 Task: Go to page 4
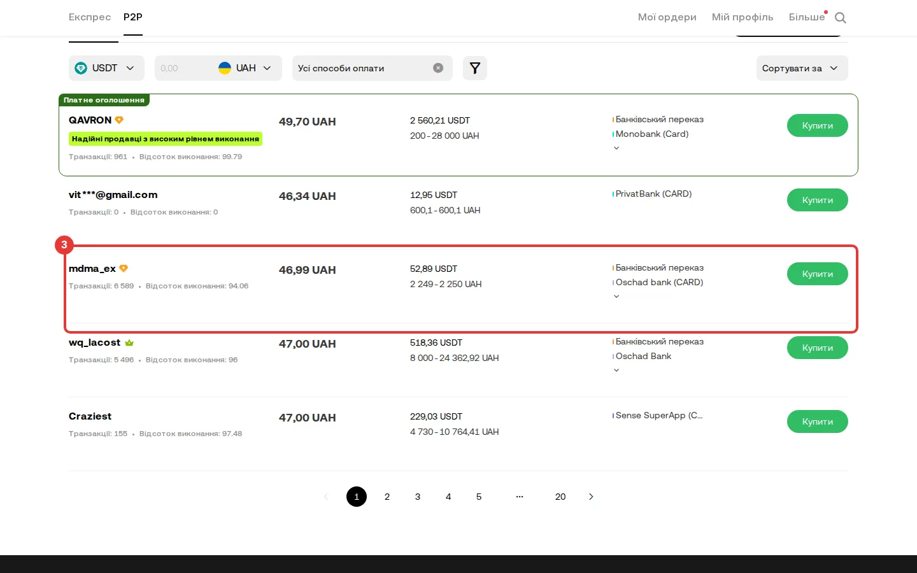(x=448, y=497)
